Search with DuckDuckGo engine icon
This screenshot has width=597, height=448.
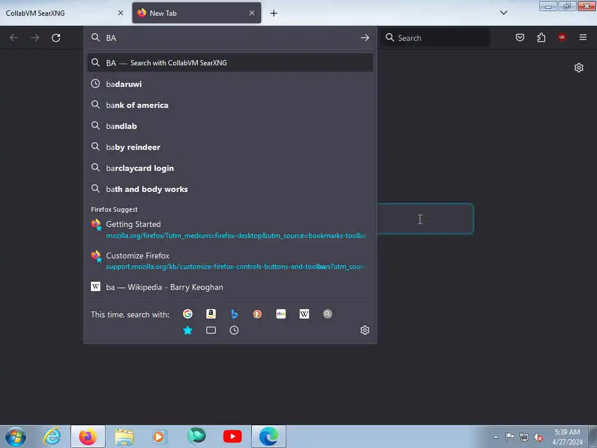click(257, 314)
